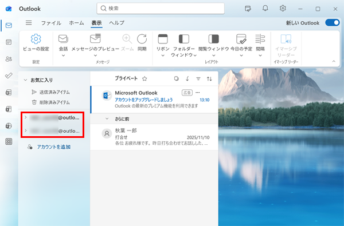The height and width of the screenshot is (226, 344).
Task: Open the ファイル tab
Action: [x=51, y=23]
